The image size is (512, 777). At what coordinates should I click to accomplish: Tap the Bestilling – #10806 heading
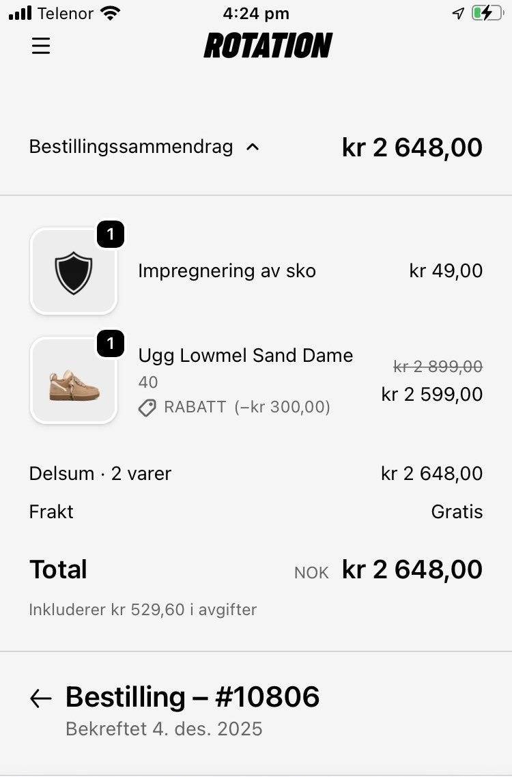click(x=193, y=696)
